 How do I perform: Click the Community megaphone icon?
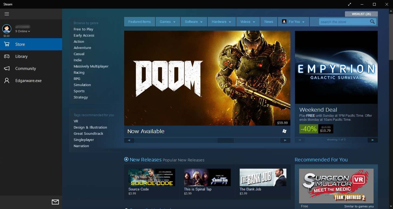7,69
